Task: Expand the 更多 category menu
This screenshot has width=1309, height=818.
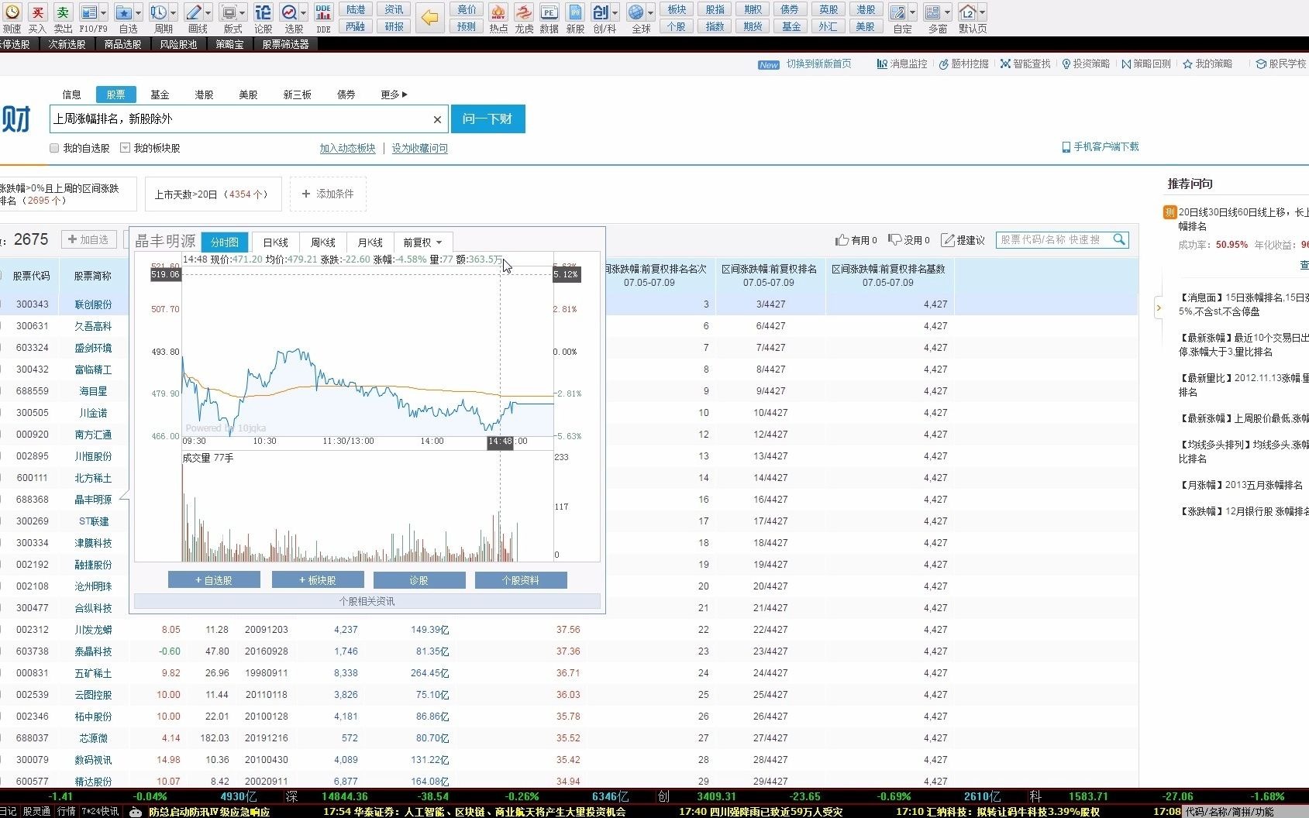Action: pyautogui.click(x=394, y=95)
